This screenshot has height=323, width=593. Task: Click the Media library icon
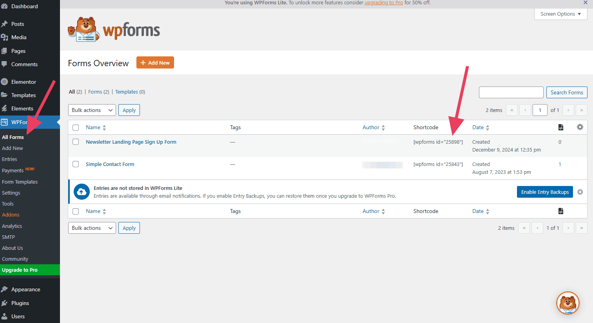click(x=4, y=37)
